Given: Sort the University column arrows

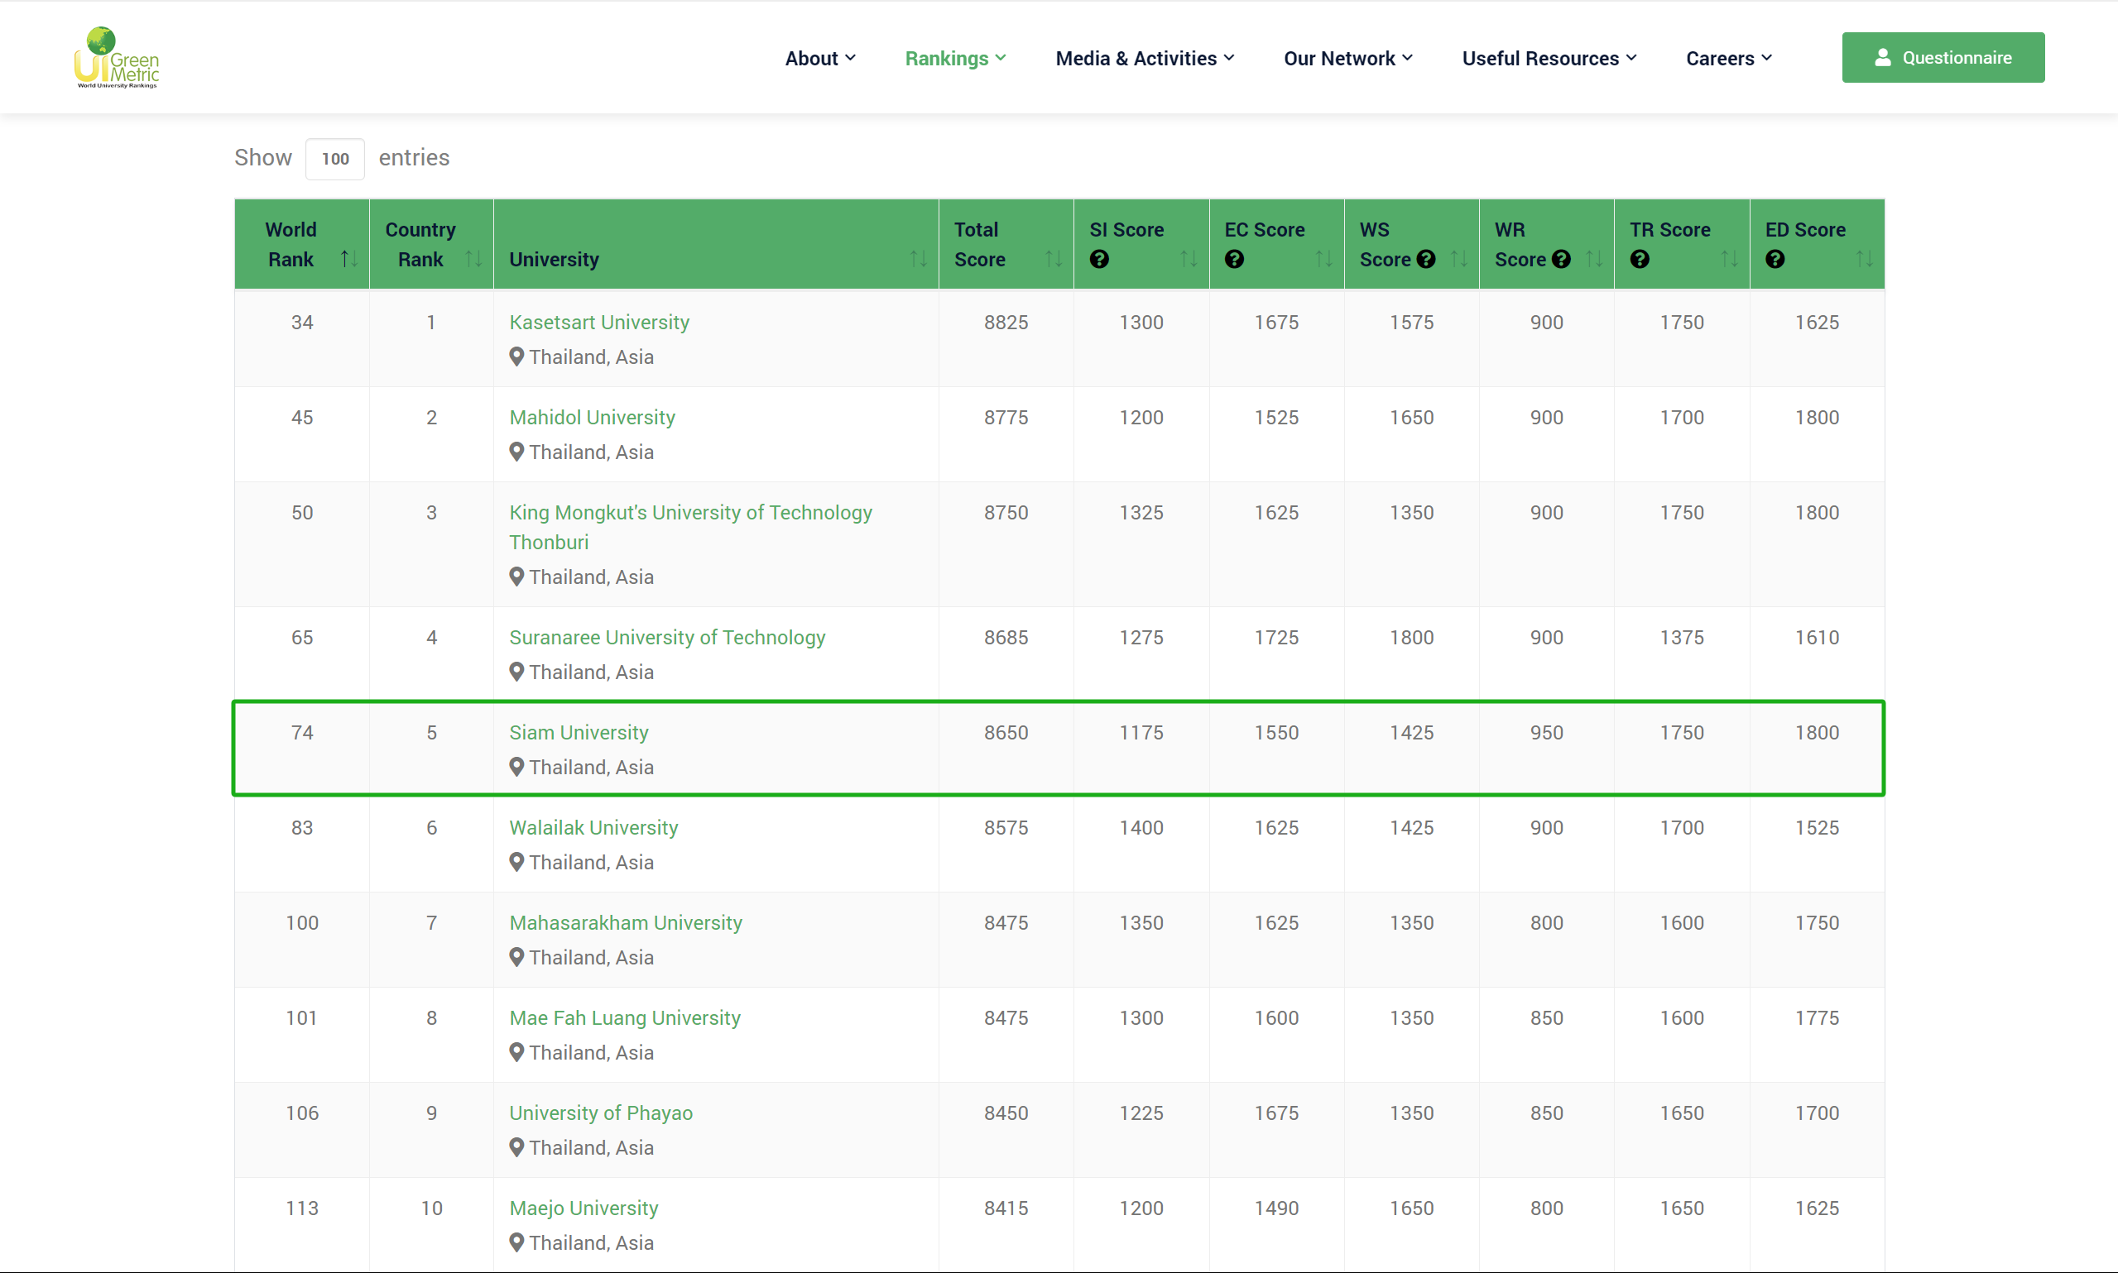Looking at the screenshot, I should pos(918,258).
